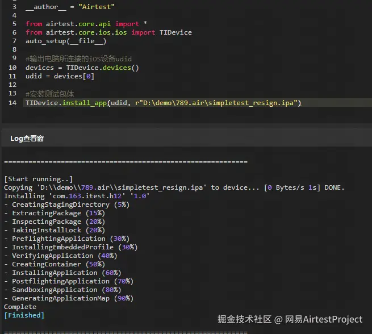This screenshot has height=334, width=372.
Task: Click the Log查看窗 panel header
Action: point(27,138)
